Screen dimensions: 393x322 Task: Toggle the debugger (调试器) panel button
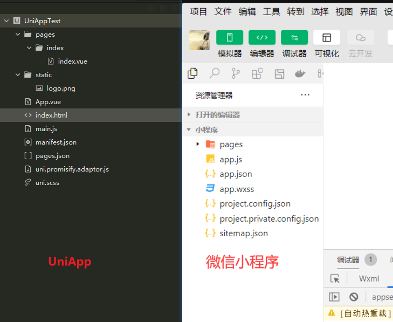coord(294,38)
